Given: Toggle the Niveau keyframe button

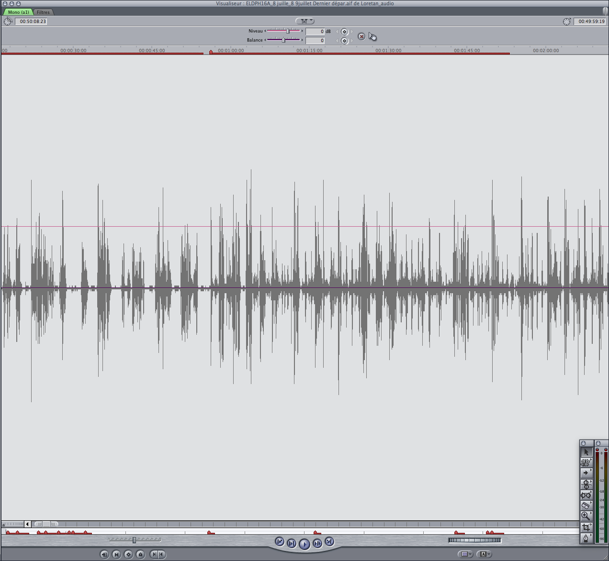Looking at the screenshot, I should tap(344, 32).
